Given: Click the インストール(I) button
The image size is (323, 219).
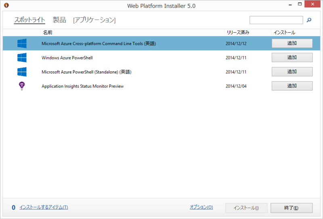Looking at the screenshot, I should (x=246, y=208).
